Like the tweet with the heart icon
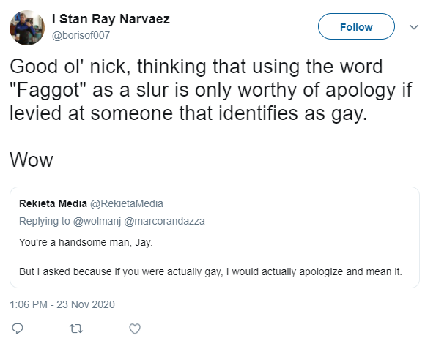Image resolution: width=436 pixels, height=349 pixels. (x=135, y=329)
